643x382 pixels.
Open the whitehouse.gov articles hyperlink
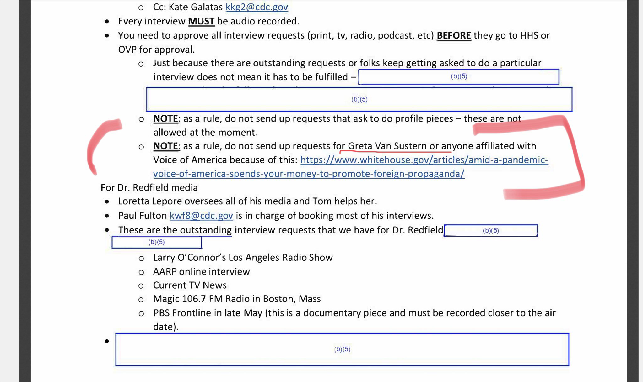pos(424,160)
